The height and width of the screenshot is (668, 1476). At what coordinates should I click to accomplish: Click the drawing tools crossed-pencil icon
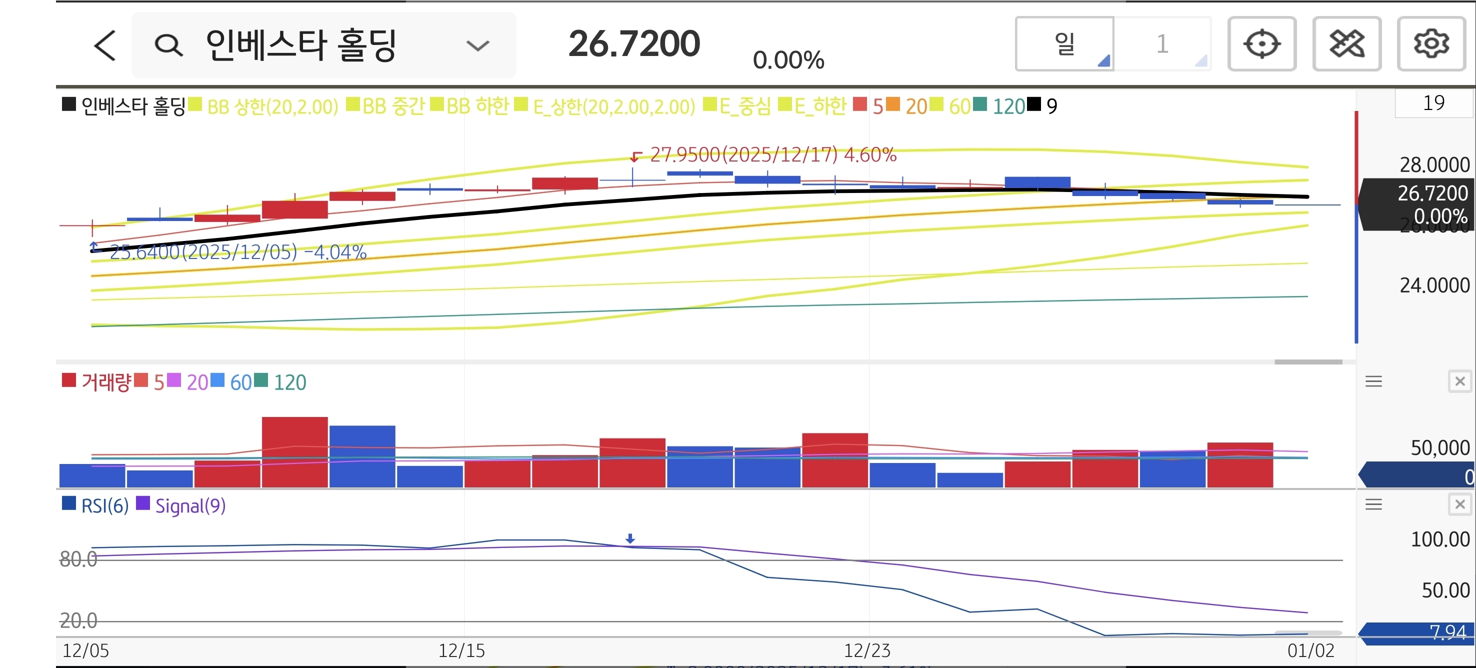(1346, 44)
